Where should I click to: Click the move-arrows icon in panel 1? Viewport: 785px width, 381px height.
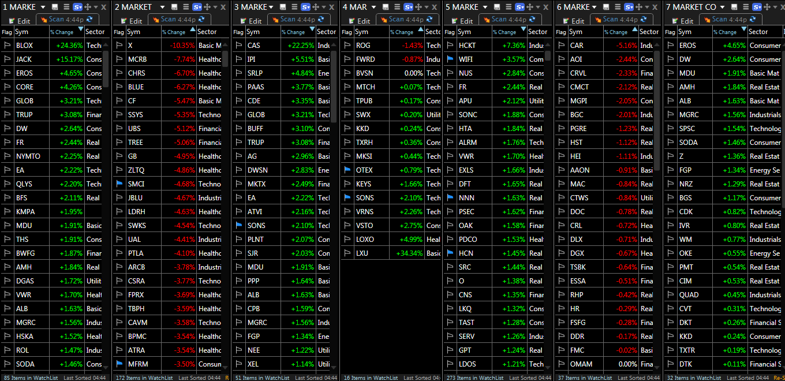pos(87,7)
